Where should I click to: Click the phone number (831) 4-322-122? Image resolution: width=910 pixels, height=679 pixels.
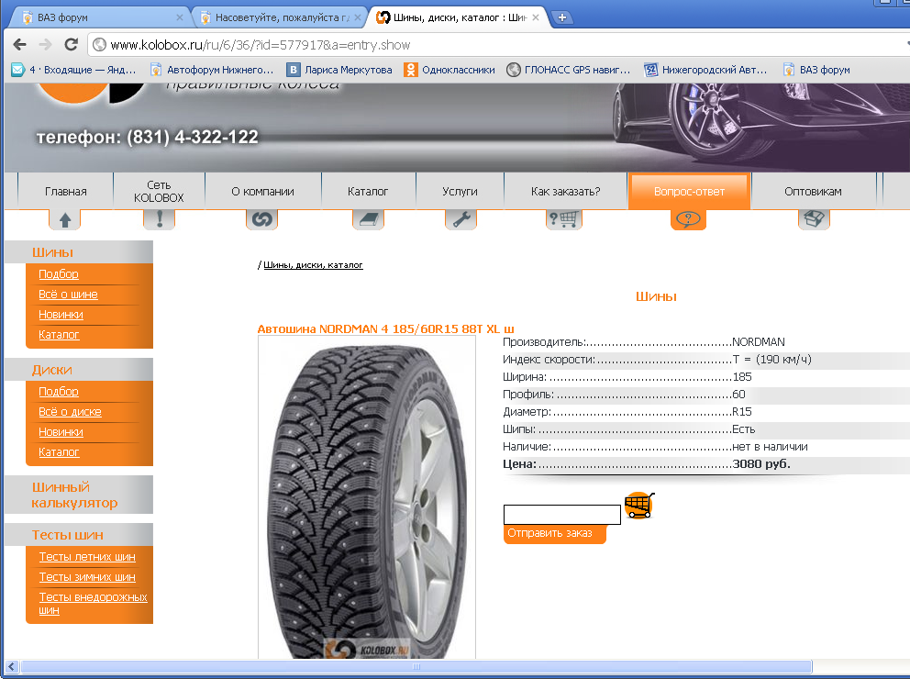[x=193, y=137]
